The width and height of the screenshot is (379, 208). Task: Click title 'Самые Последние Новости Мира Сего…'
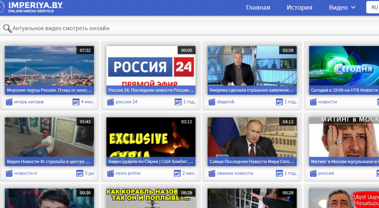click(x=251, y=162)
